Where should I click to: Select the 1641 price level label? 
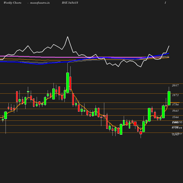(175, 111)
